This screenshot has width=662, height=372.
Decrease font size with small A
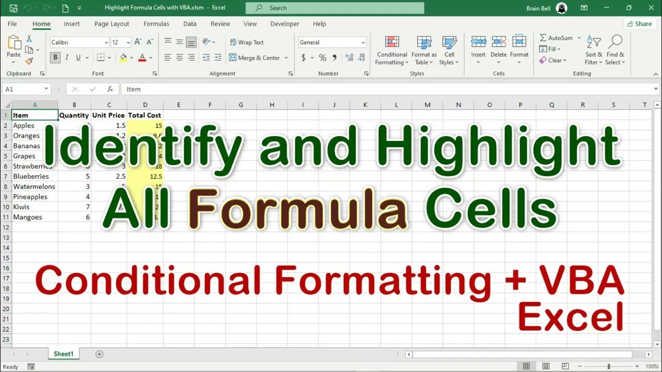point(149,42)
